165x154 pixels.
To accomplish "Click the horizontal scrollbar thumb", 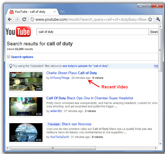I will pyautogui.click(x=53, y=148).
